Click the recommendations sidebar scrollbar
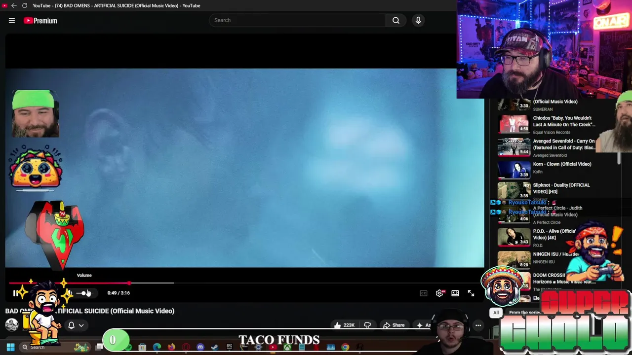This screenshot has width=632, height=355. point(619,158)
